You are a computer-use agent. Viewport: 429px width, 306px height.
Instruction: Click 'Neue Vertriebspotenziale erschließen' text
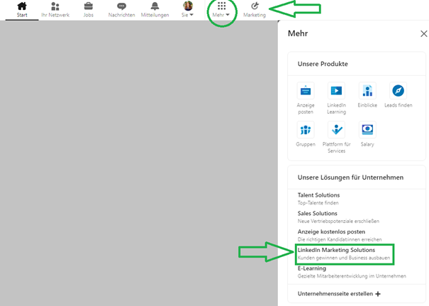coord(338,221)
